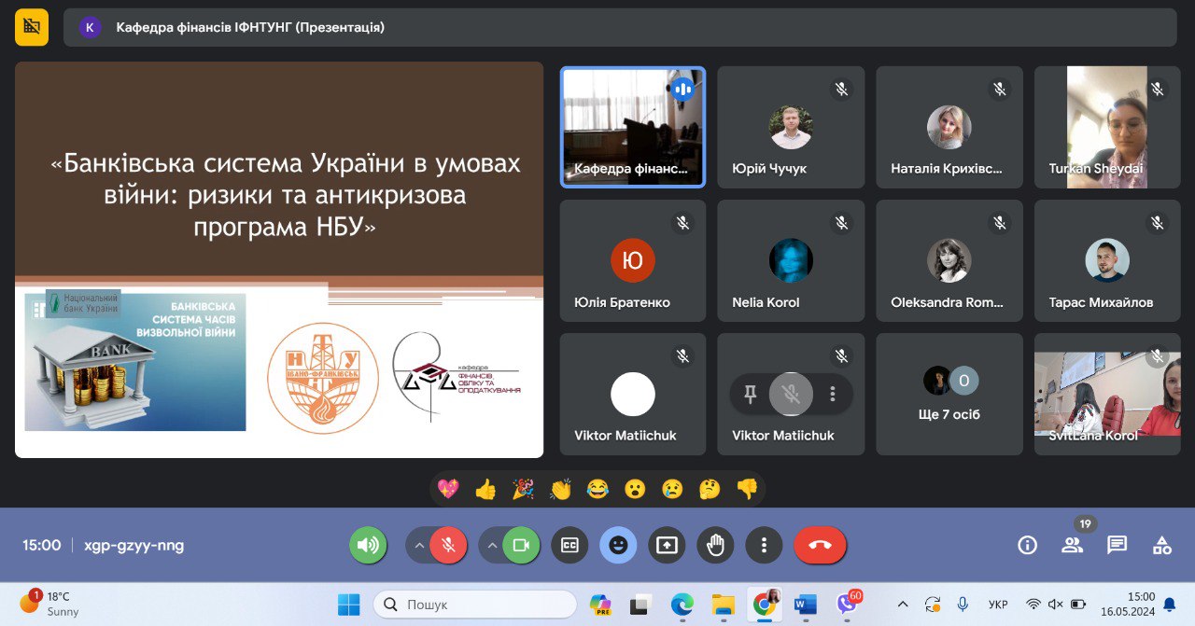Open the activities panel
This screenshot has height=626, width=1195.
click(1160, 545)
